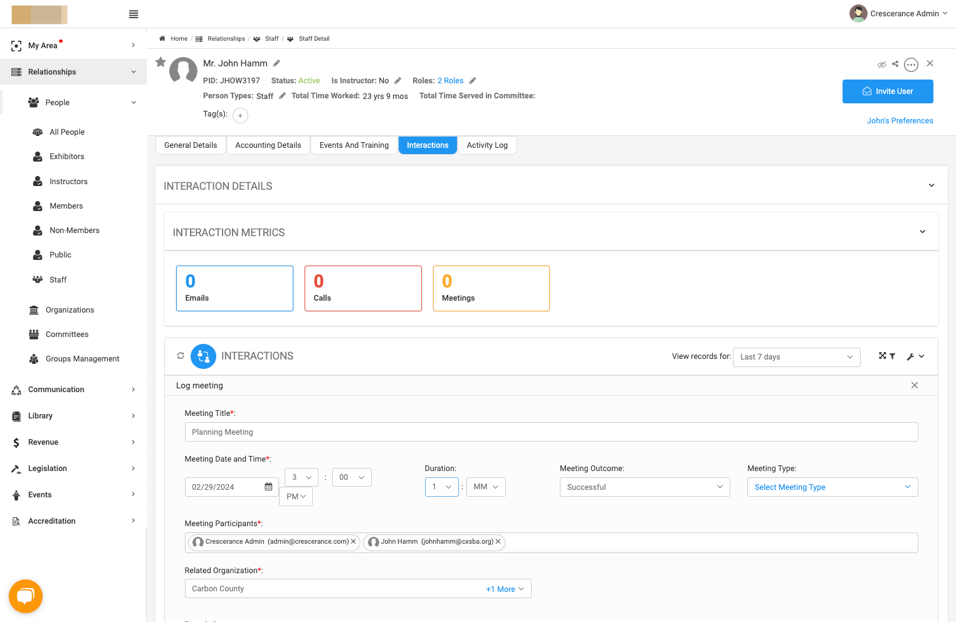Viewport: 956px width, 622px height.
Task: Open Organizations in sidebar
Action: point(70,310)
